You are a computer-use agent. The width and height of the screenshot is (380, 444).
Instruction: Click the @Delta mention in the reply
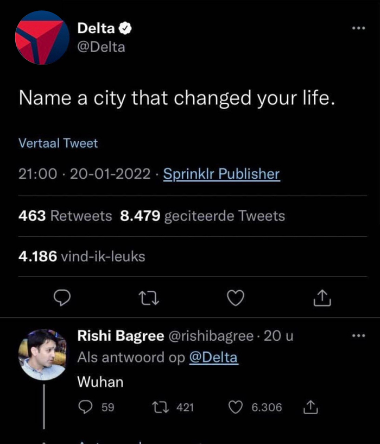213,358
